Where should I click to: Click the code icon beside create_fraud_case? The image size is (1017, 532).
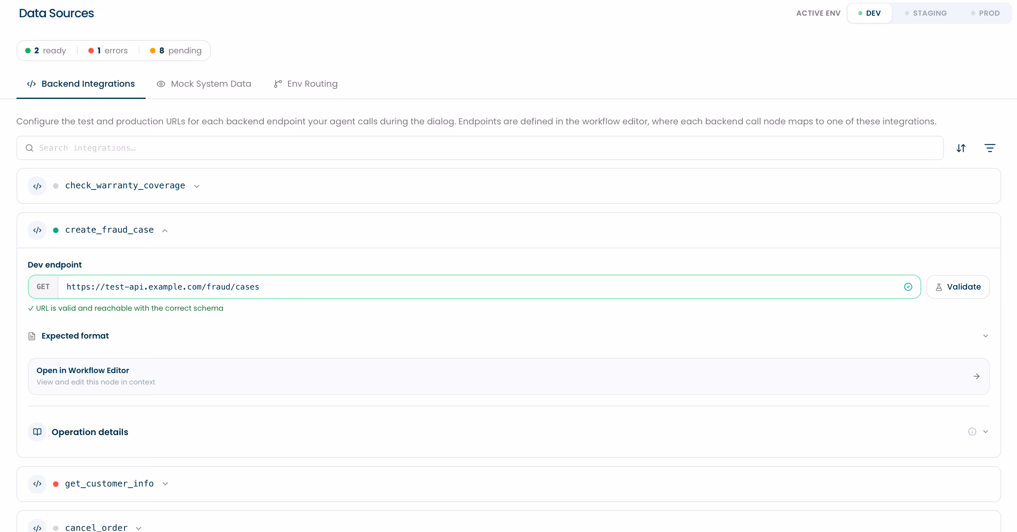[x=37, y=230]
